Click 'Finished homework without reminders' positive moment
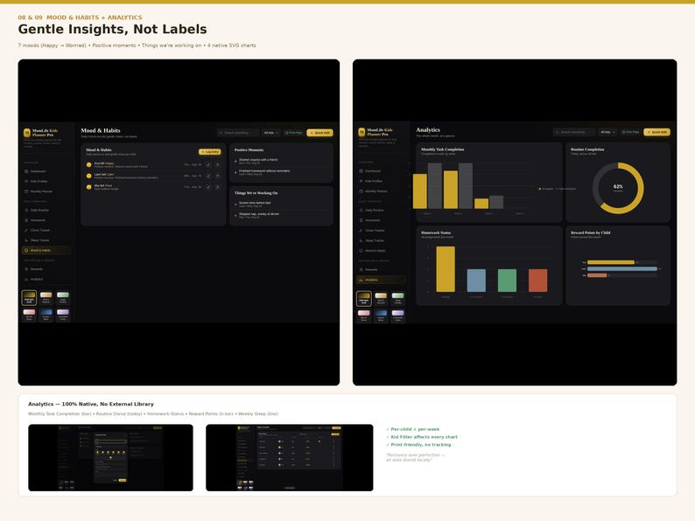 click(x=264, y=170)
